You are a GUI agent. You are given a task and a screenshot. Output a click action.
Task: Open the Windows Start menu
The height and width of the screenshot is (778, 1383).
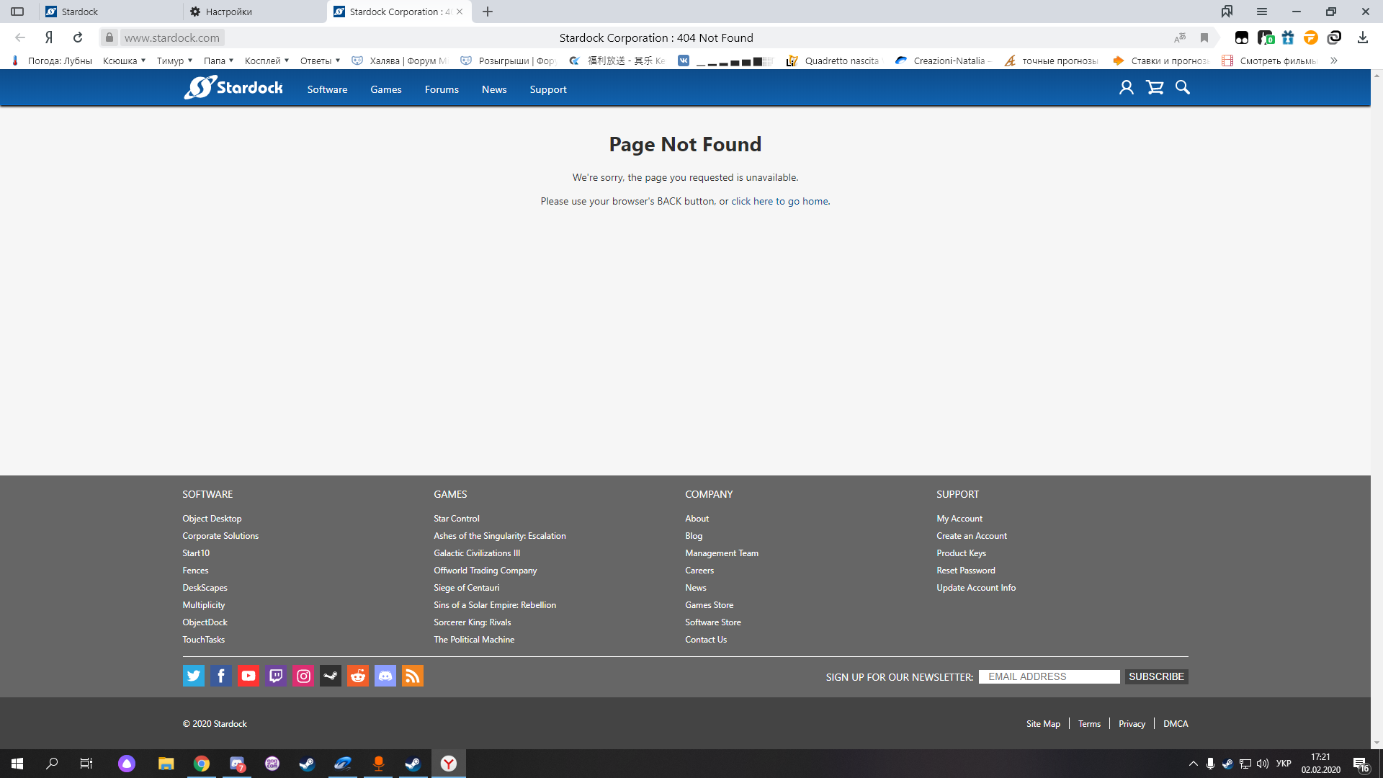pyautogui.click(x=17, y=764)
